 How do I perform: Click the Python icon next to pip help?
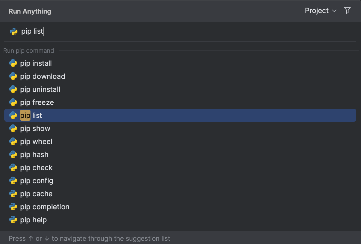pos(13,220)
